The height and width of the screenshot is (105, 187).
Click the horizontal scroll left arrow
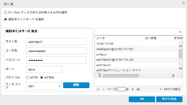100,76
